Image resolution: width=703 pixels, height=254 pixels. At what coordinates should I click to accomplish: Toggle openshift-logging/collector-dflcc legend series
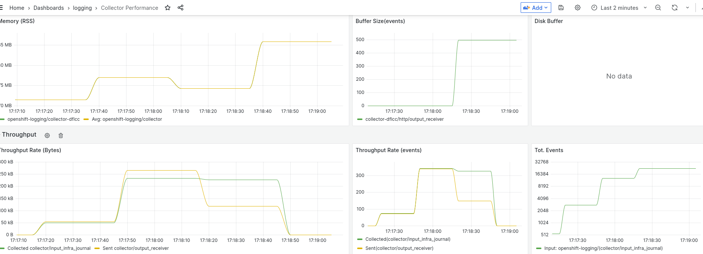point(43,119)
